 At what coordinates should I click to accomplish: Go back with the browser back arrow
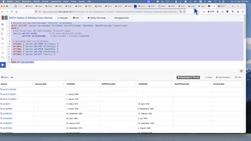coord(2,12)
